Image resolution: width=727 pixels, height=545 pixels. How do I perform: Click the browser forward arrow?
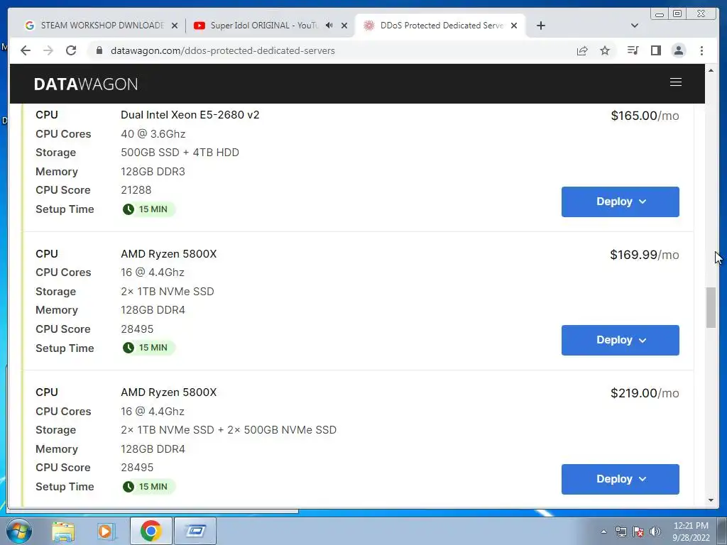(48, 50)
